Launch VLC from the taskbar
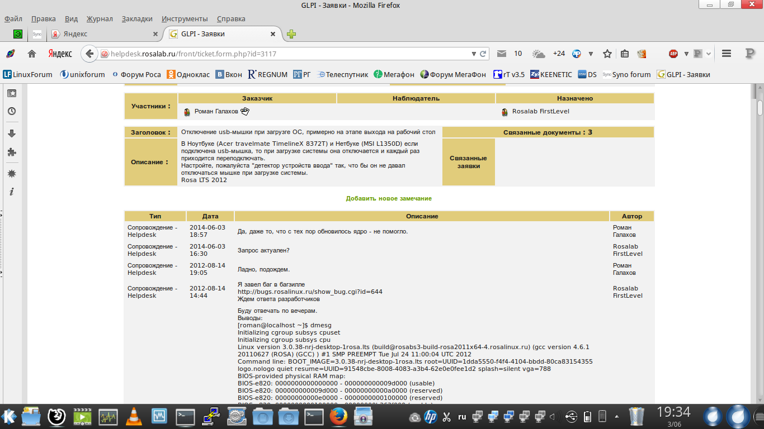Image resolution: width=764 pixels, height=429 pixels. tap(134, 417)
